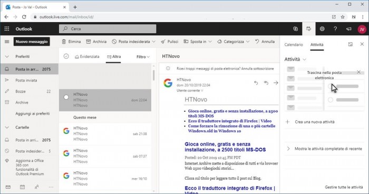Open the Help question mark
Viewport: 369px width, 194px height.
(335, 28)
